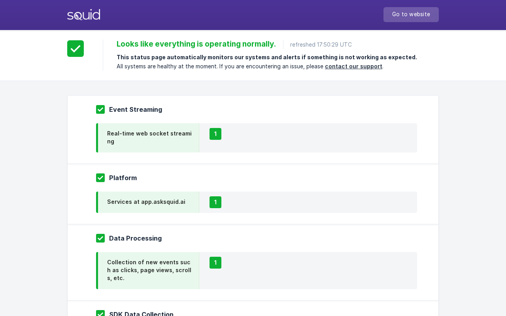Open the Go to website button
Screen dimensions: 506x316
point(411,15)
